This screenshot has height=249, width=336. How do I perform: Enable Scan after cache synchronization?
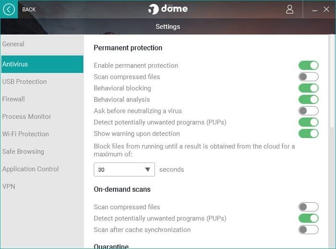point(308,230)
